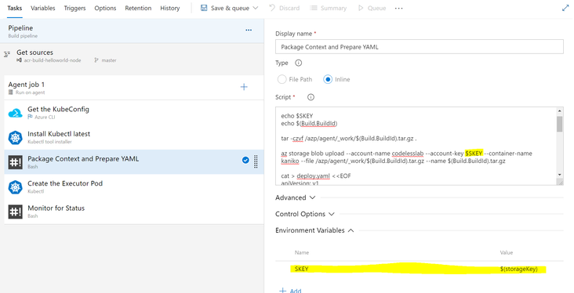Viewport: 574px width, 293px height.
Task: Toggle full screen with the expand arrows icon
Action: tap(565, 8)
